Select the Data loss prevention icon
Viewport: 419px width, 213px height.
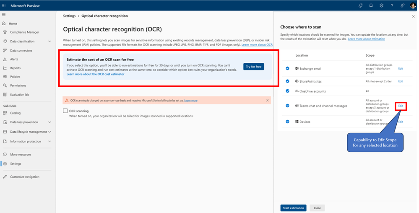(5, 122)
